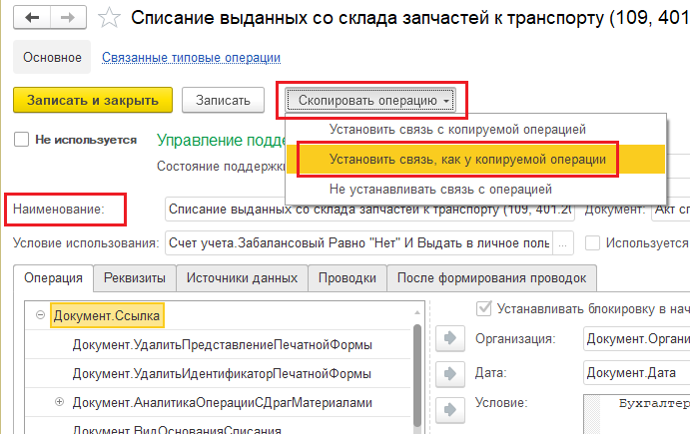The height and width of the screenshot is (434, 690).
Task: Click the Записать и закрыть button
Action: [x=93, y=100]
